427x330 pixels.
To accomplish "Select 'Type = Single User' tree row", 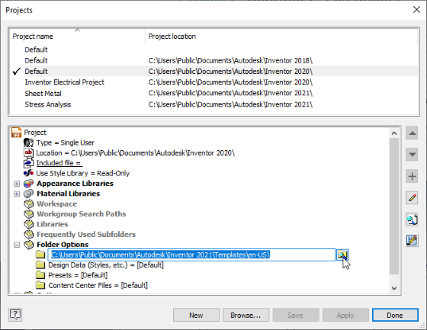I will 66,143.
